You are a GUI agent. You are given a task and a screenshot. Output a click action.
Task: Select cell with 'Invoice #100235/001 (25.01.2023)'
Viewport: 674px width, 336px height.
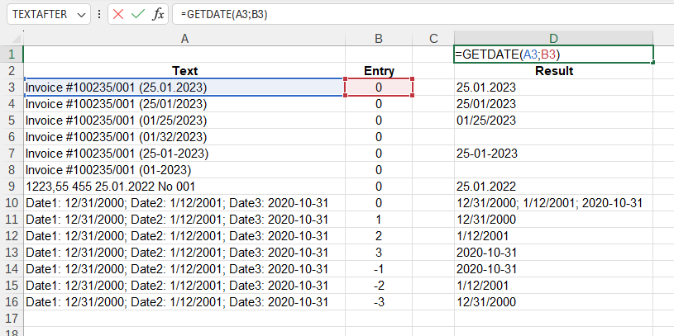184,88
